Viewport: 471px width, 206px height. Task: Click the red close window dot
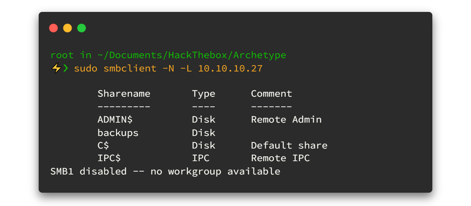(x=53, y=28)
